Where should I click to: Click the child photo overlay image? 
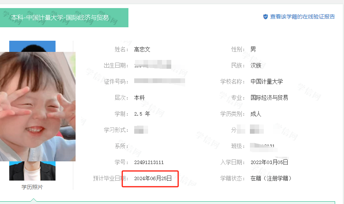pos(38,106)
